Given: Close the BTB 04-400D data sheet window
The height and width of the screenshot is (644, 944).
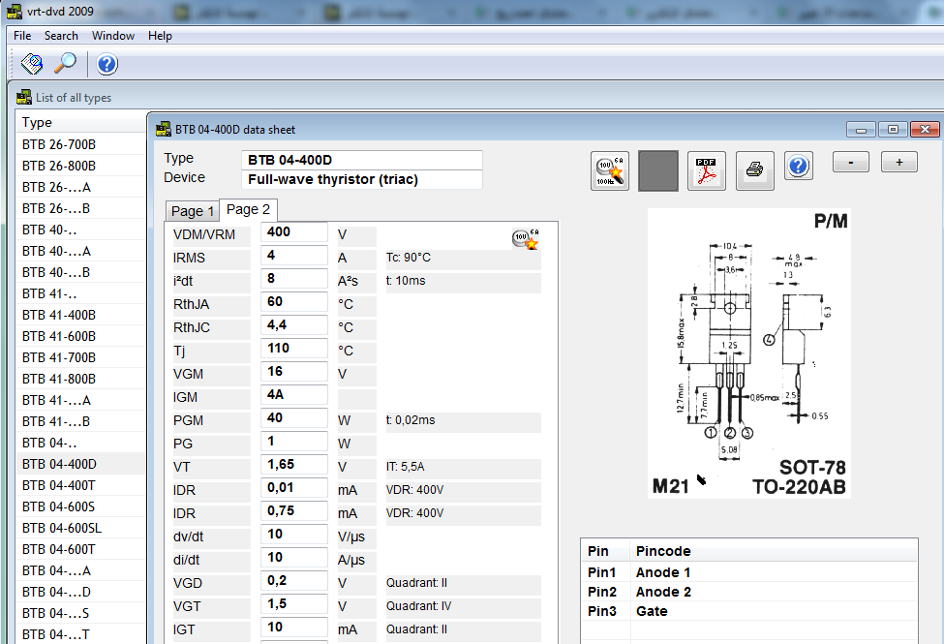Looking at the screenshot, I should pos(925,130).
